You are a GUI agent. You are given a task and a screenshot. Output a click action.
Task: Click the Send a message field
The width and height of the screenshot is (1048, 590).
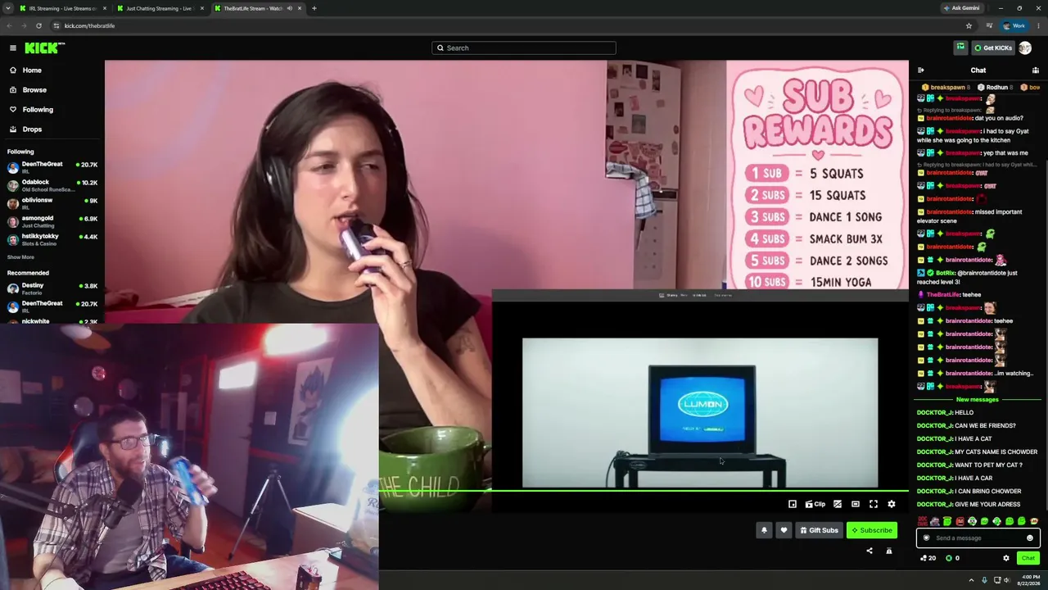(x=978, y=538)
